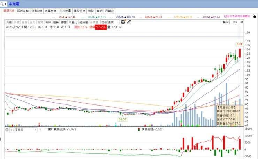Click info icon beside pink disposal-stock note
The image size is (258, 159).
pos(226,16)
